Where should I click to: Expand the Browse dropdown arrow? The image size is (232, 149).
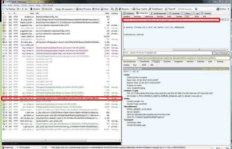(131, 9)
